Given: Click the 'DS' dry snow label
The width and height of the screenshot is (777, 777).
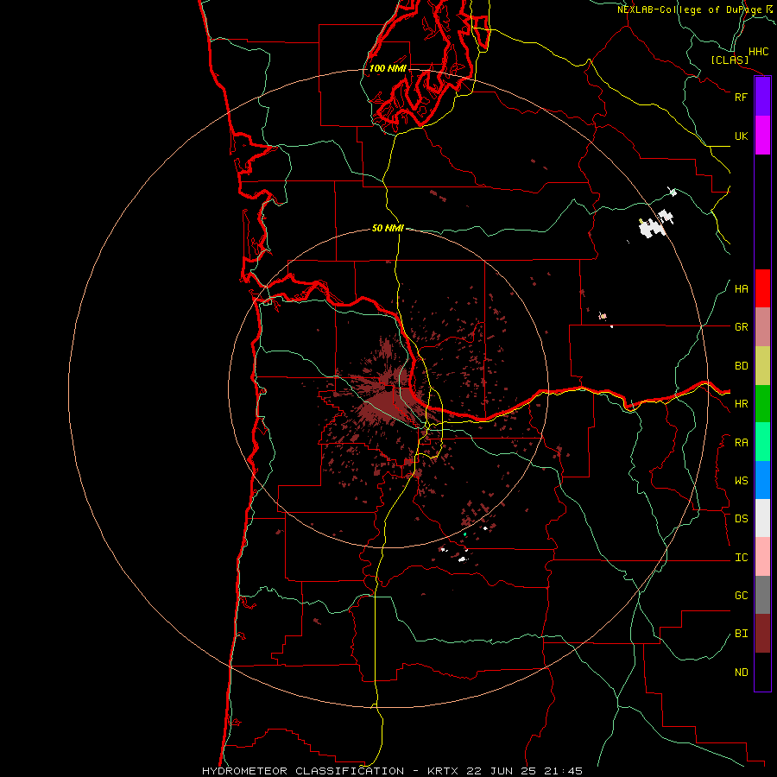Looking at the screenshot, I should click(x=741, y=519).
